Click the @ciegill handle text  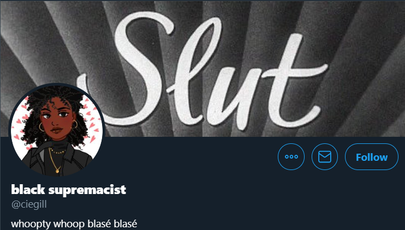[29, 204]
